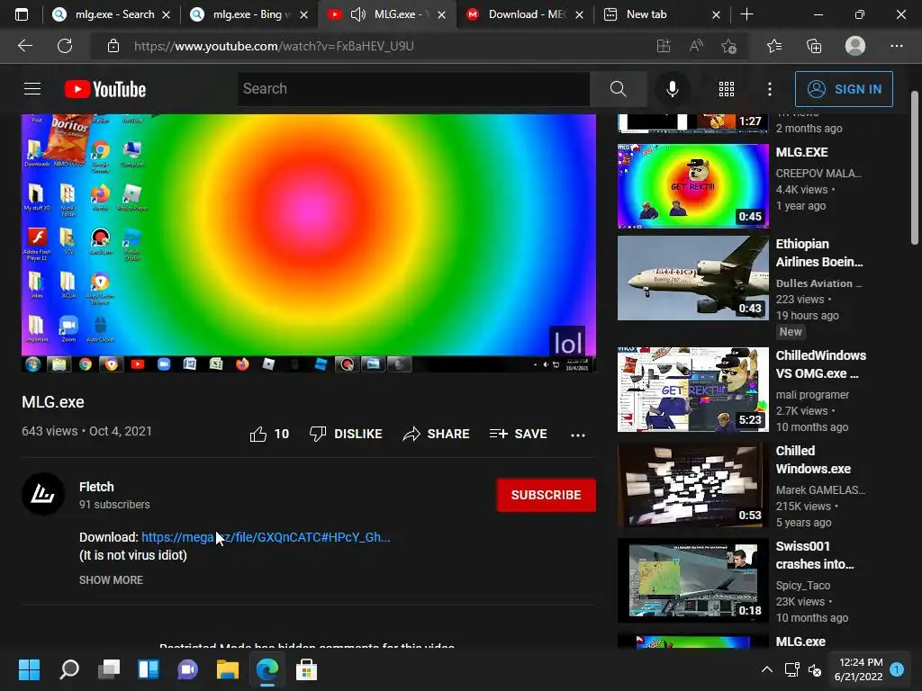The width and height of the screenshot is (922, 691).
Task: Expand description with SHOW MORE
Action: [x=111, y=580]
